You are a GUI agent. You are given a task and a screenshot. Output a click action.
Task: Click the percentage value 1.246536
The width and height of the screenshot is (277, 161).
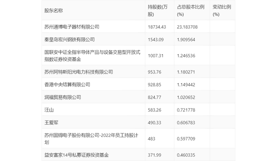[186, 56]
